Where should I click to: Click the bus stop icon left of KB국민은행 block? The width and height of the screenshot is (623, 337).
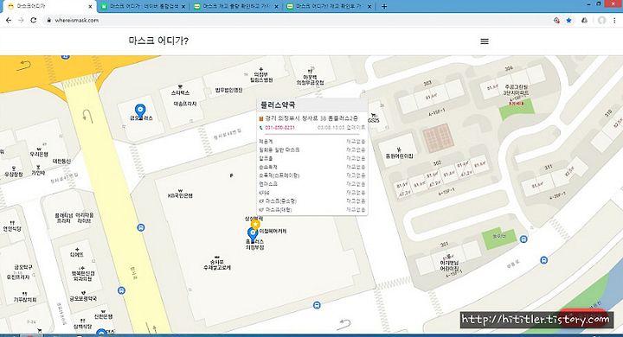point(141,228)
